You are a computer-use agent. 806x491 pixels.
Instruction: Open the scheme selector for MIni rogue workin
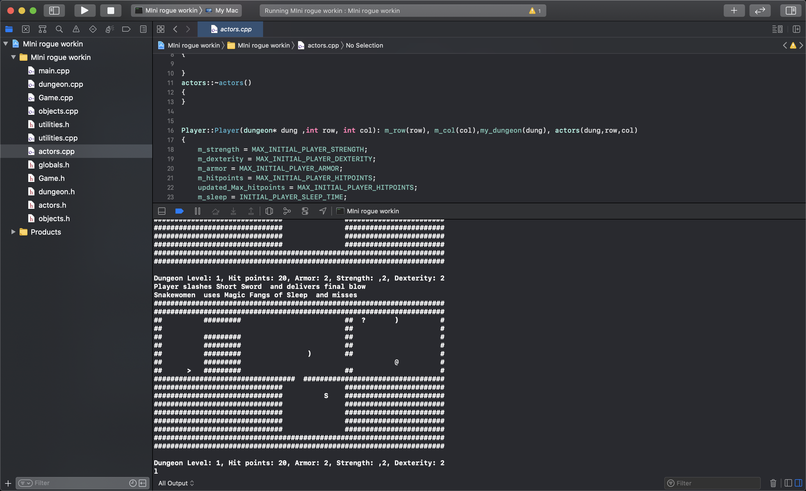(x=170, y=10)
